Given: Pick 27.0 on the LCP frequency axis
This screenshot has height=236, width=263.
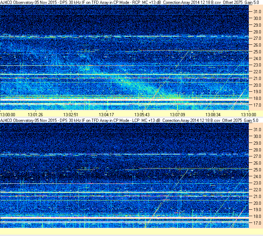Looking at the screenshot, I should coord(257,156).
